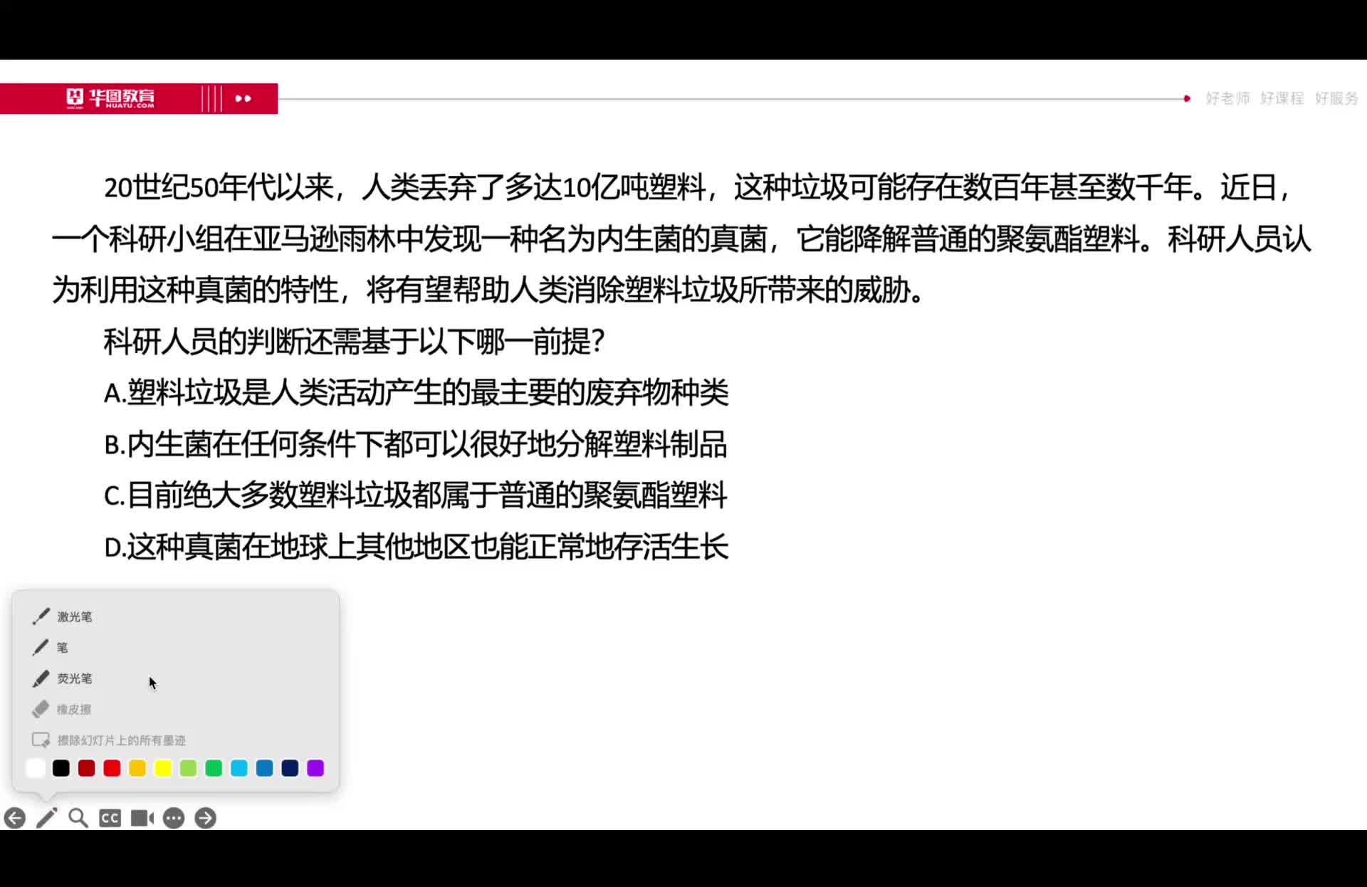The width and height of the screenshot is (1367, 887).
Task: Pick the bright red color swatch
Action: [112, 768]
